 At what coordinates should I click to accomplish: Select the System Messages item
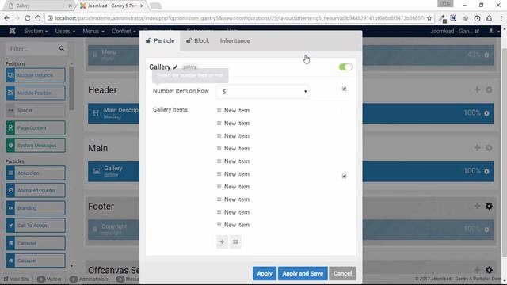[x=36, y=146]
